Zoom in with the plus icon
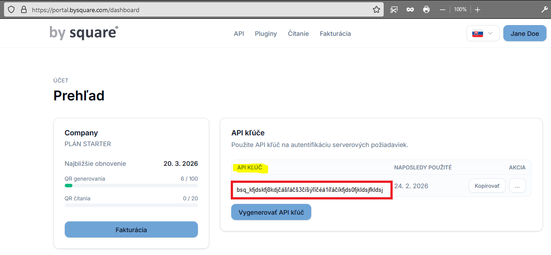 coord(478,9)
